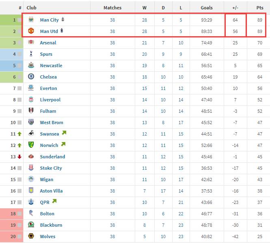Open the West Brom team link
The image size is (270, 243).
click(52, 123)
